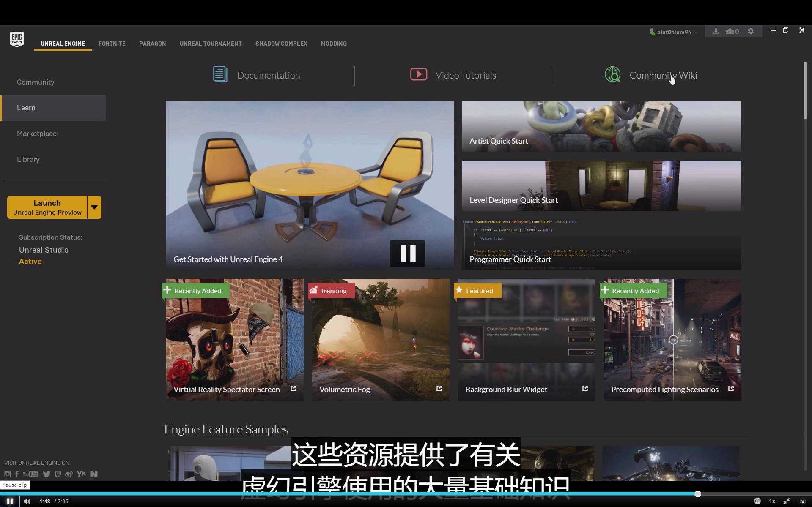The height and width of the screenshot is (507, 812).
Task: Switch to the Unreal Tournament tab
Action: tap(211, 44)
